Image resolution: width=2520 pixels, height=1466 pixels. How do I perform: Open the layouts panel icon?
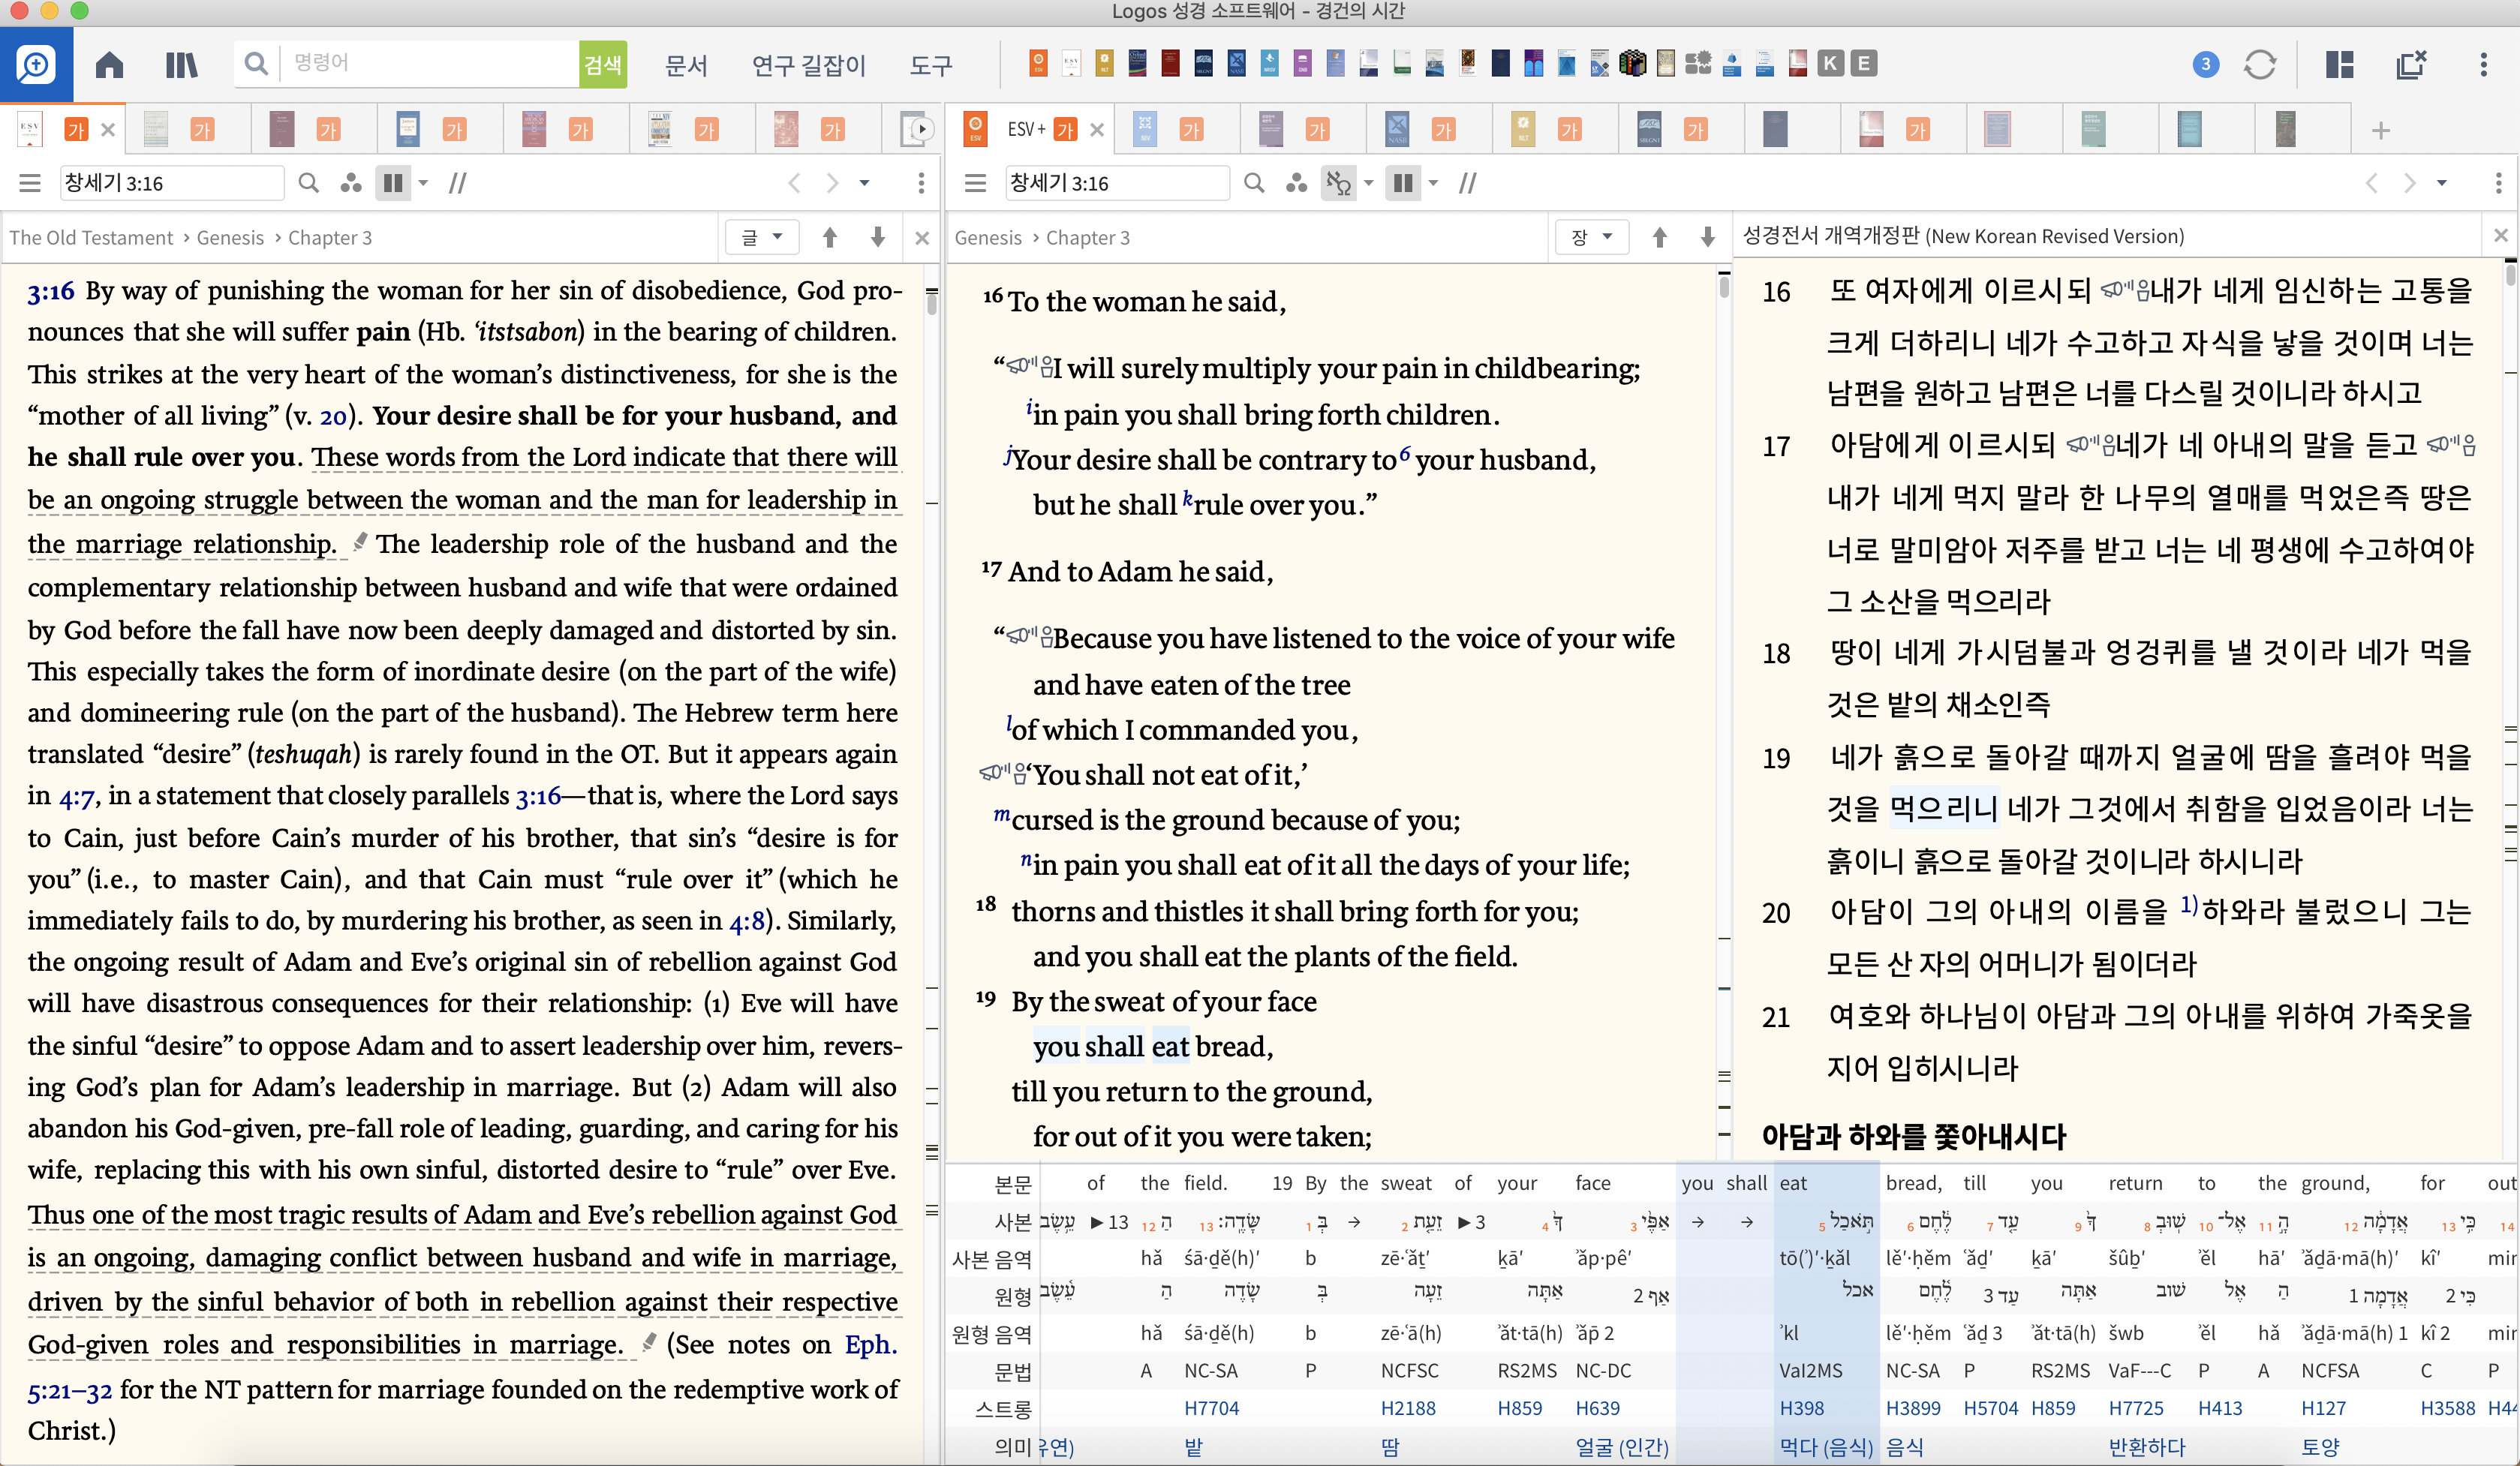(2339, 65)
